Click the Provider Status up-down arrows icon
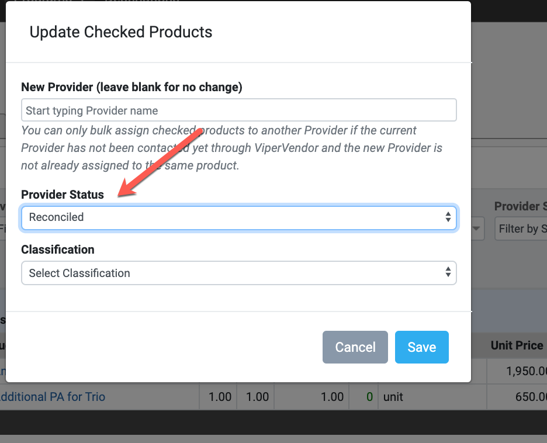 tap(448, 217)
